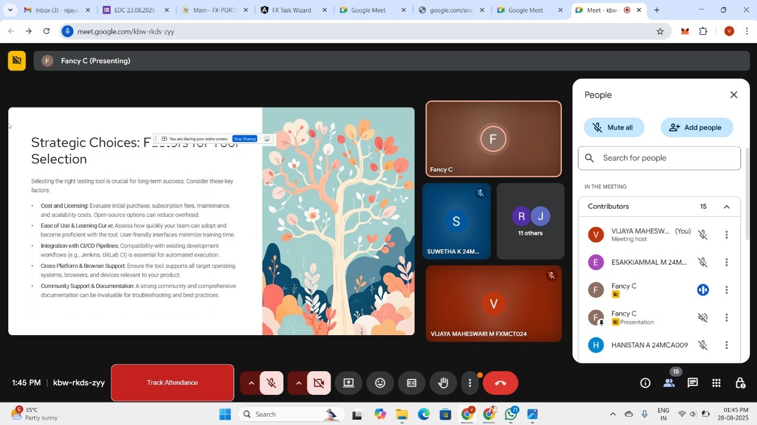757x425 pixels.
Task: Toggle mute for ESAKKIAMMAL M
Action: click(703, 262)
